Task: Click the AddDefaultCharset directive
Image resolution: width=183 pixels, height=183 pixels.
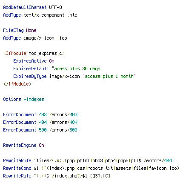Action: (25, 7)
